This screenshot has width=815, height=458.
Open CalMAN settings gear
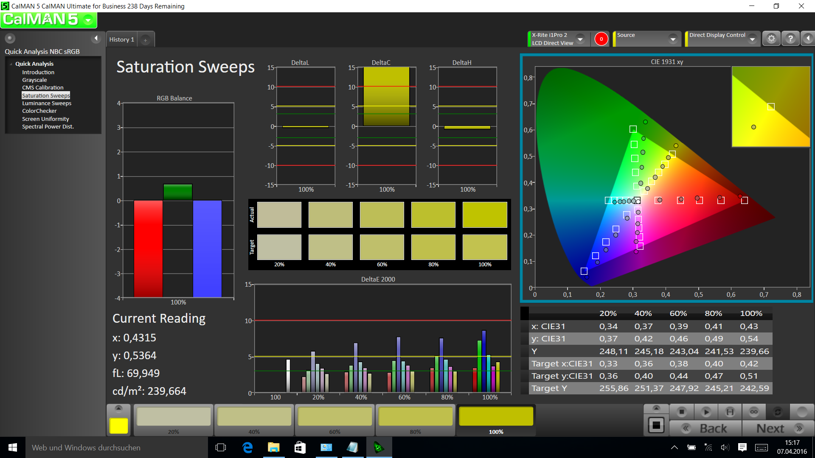771,39
